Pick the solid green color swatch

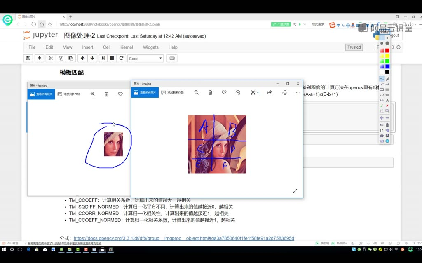point(387,61)
